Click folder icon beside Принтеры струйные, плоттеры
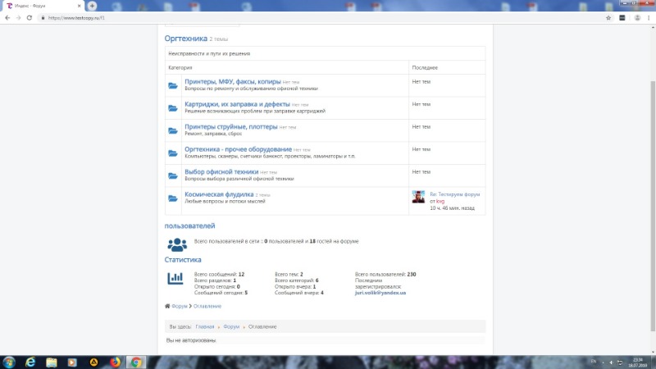656x369 pixels. tap(172, 130)
